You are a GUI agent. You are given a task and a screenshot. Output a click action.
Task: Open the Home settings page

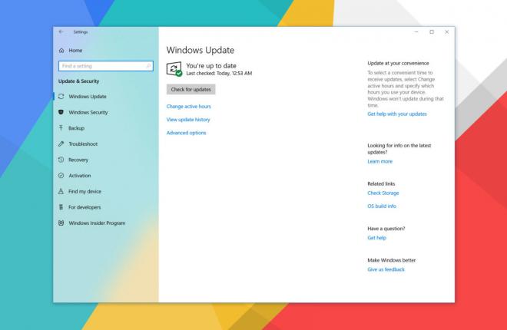tap(75, 51)
